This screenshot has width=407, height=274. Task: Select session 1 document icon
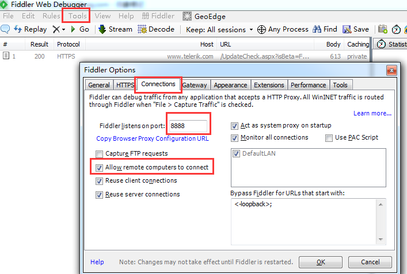tap(6, 56)
